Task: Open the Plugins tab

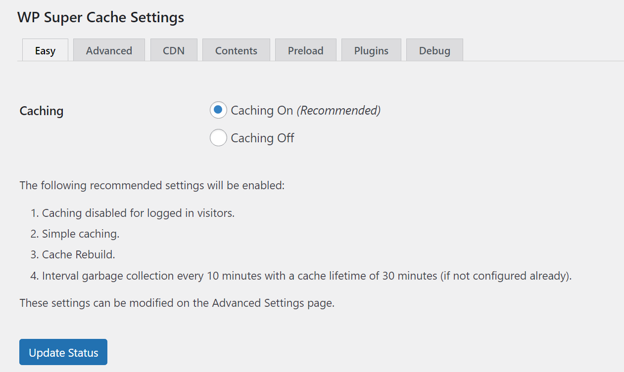Action: pos(371,50)
